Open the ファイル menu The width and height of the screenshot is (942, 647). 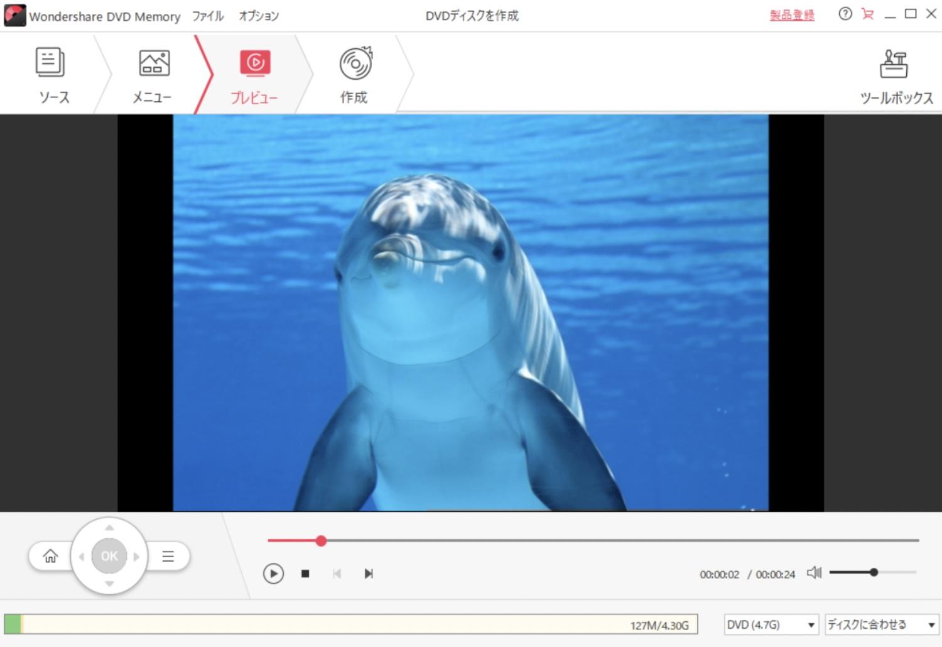click(208, 16)
